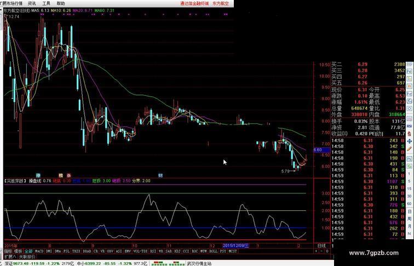Click the topmost right sidebar icon
Image resolution: width=414 pixels, height=266 pixels.
409,64
